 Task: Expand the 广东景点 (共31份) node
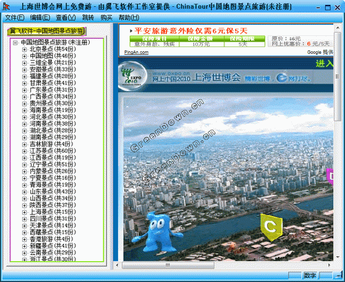24,90
